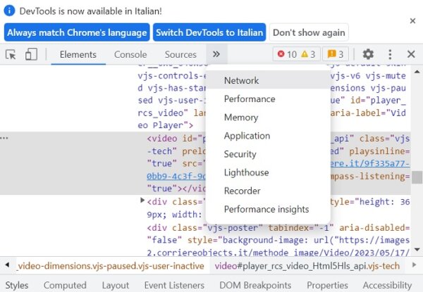Image resolution: width=423 pixels, height=292 pixels.
Task: Open the Event Listeners pane tab
Action: (174, 285)
